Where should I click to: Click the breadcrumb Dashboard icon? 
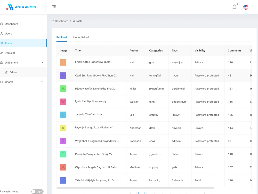click(53, 21)
